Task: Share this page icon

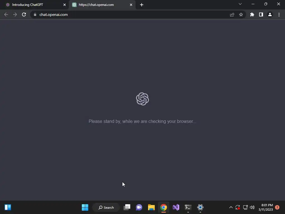Action: (x=232, y=14)
